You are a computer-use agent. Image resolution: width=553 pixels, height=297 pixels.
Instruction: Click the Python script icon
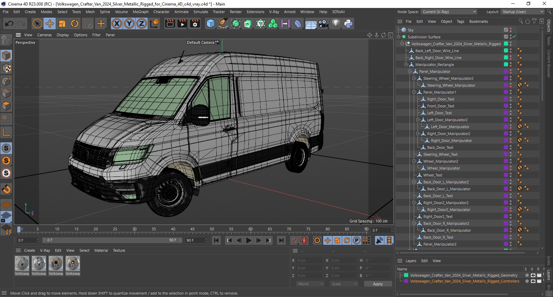coord(348,23)
